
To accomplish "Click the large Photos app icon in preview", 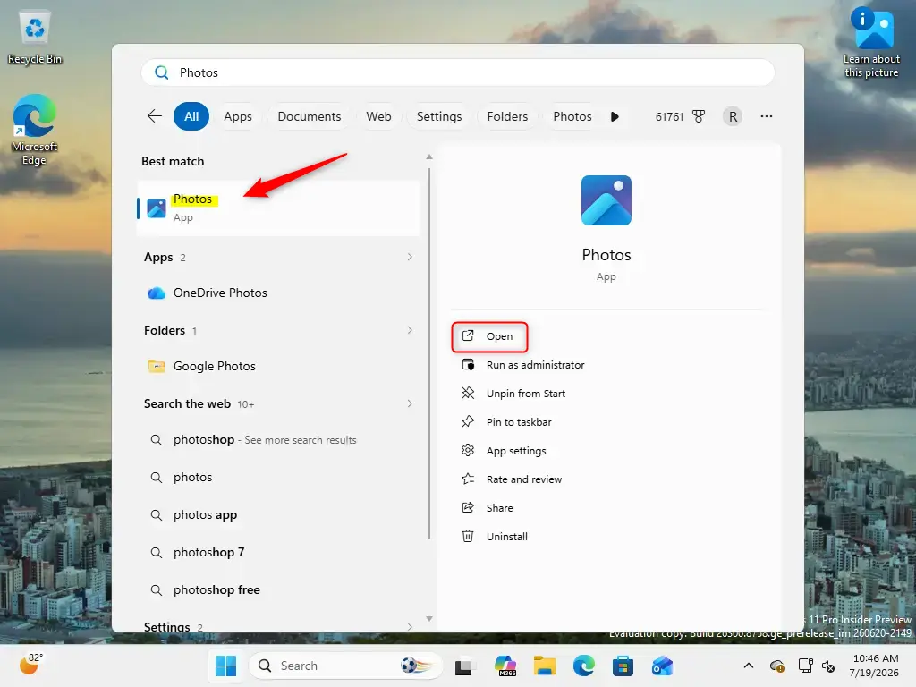I will 606,200.
